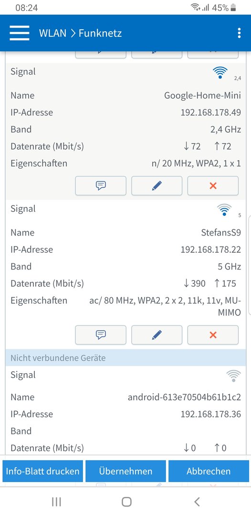Tap the Android back navigation button
The width and height of the screenshot is (251, 516).
coord(197,502)
